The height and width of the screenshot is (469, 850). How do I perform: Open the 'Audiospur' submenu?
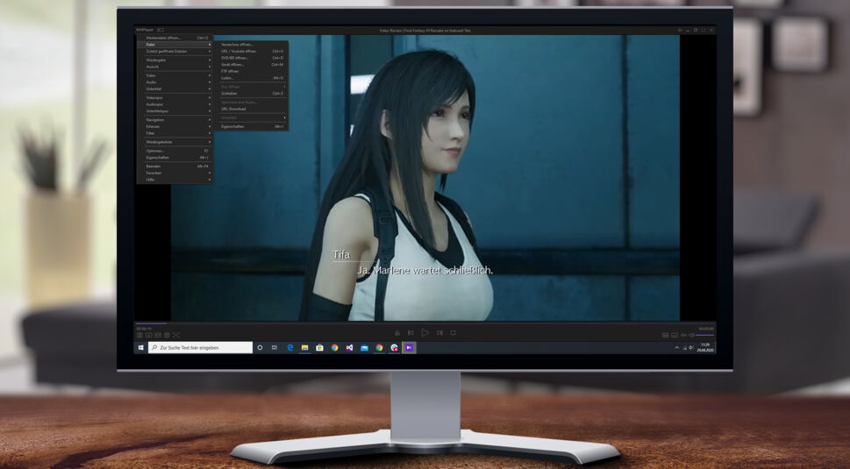[175, 104]
